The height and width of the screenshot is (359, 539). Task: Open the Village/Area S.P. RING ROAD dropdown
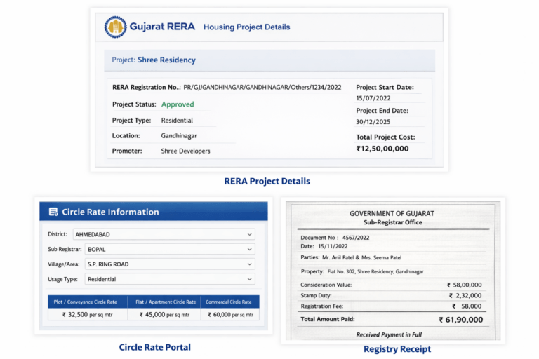(170, 264)
